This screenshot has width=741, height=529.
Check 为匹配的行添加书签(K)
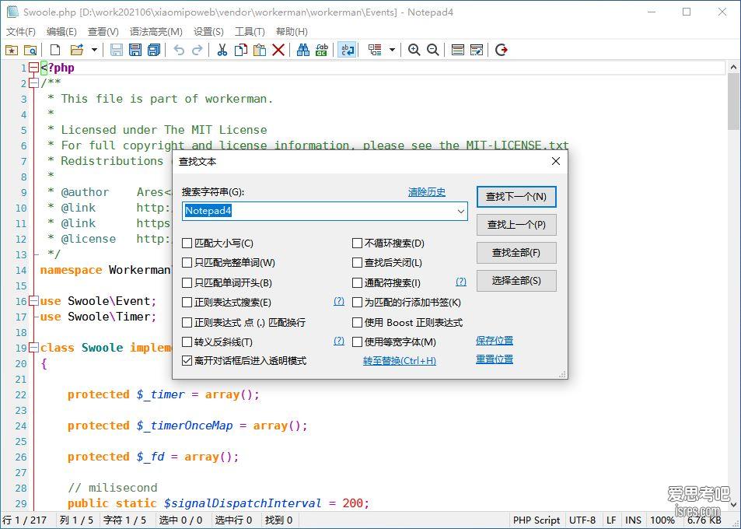point(357,302)
